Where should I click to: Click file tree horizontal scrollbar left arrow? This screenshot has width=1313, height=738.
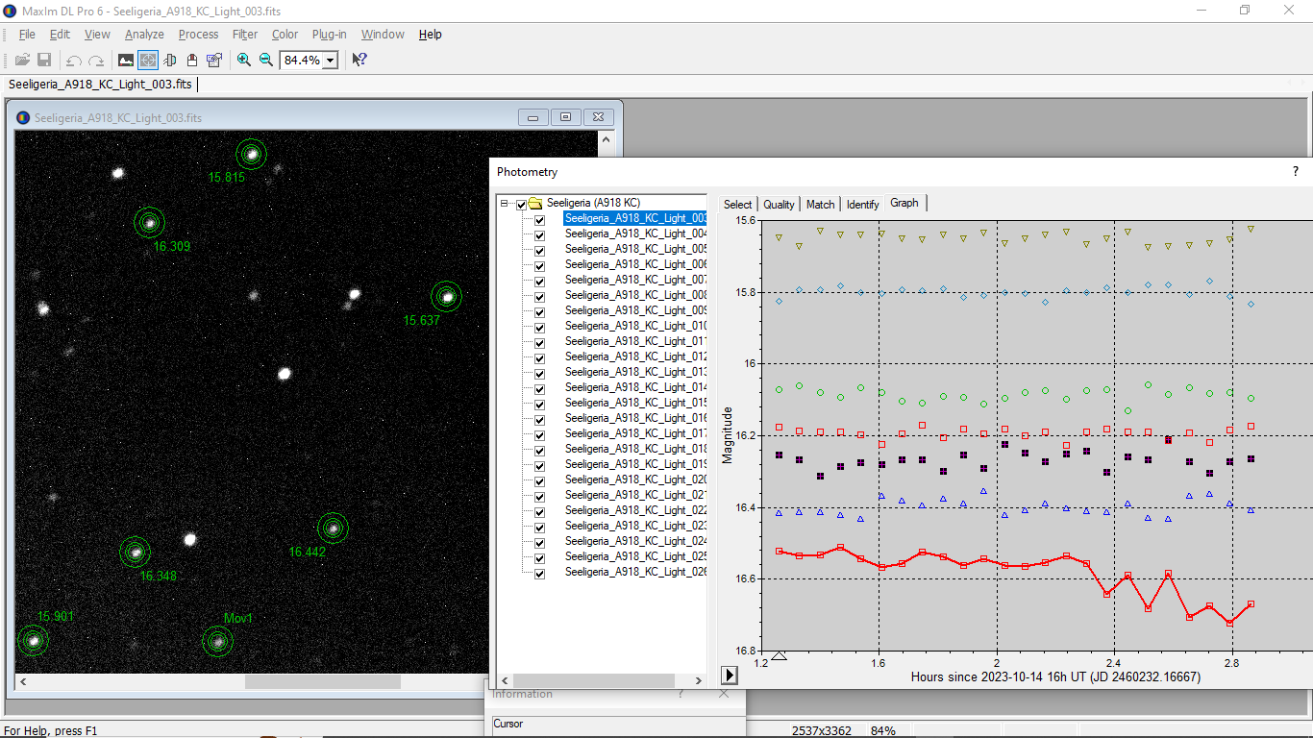(505, 680)
